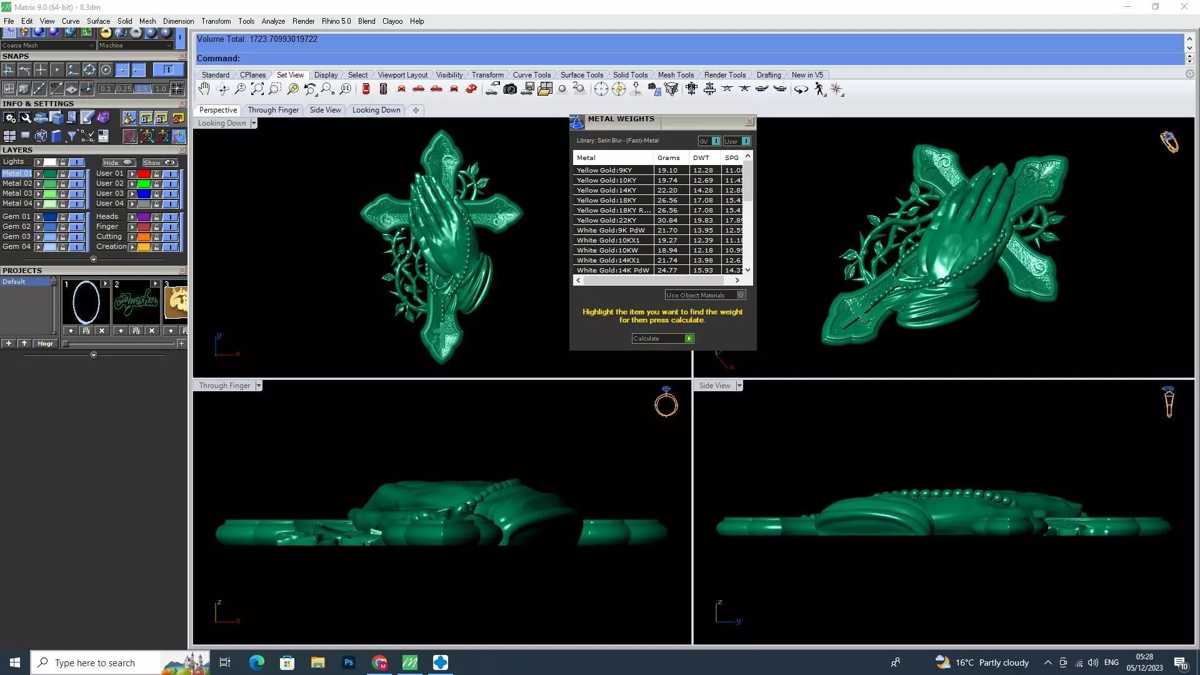1200x675 pixels.
Task: Select the Pan hand tool
Action: (x=204, y=89)
